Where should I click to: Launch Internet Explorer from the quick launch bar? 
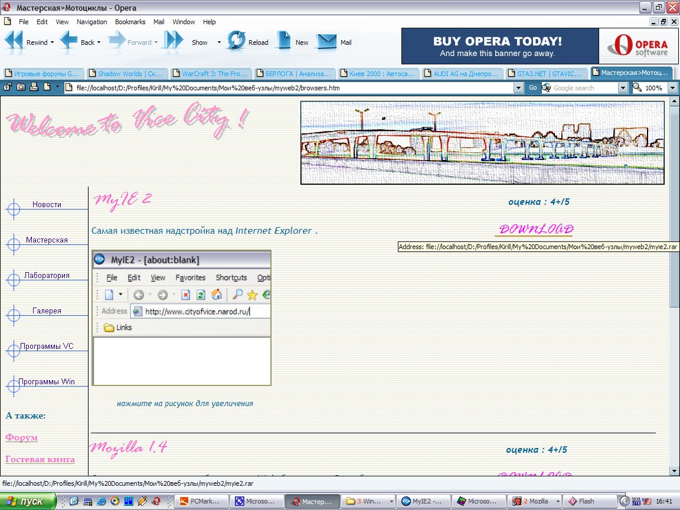(x=102, y=501)
